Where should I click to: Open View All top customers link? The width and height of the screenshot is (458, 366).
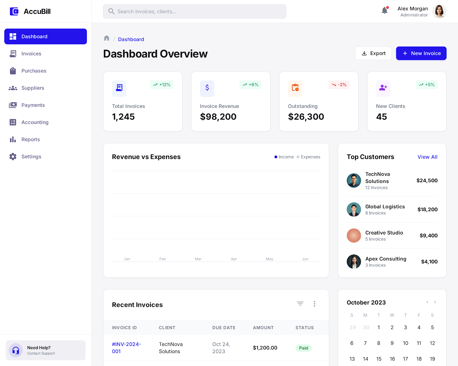pos(427,157)
